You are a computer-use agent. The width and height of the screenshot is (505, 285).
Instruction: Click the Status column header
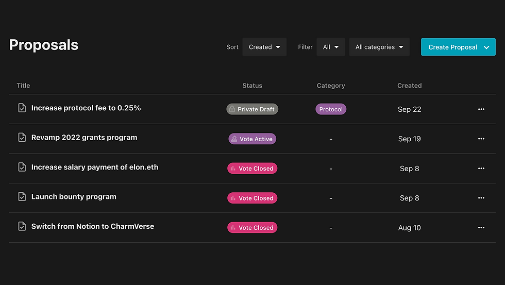(x=252, y=86)
